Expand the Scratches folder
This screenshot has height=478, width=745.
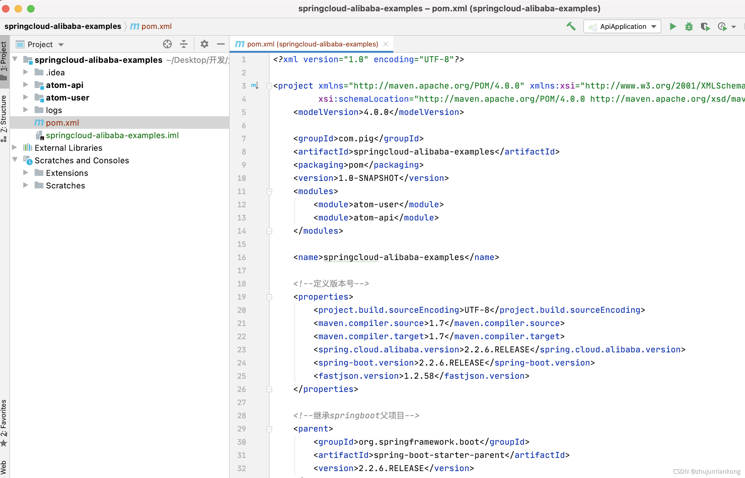(x=26, y=185)
